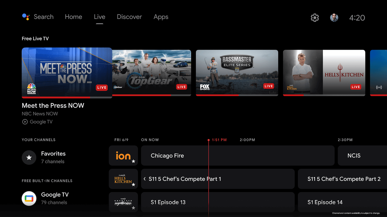
Task: Open the settings gear
Action: coord(314,18)
